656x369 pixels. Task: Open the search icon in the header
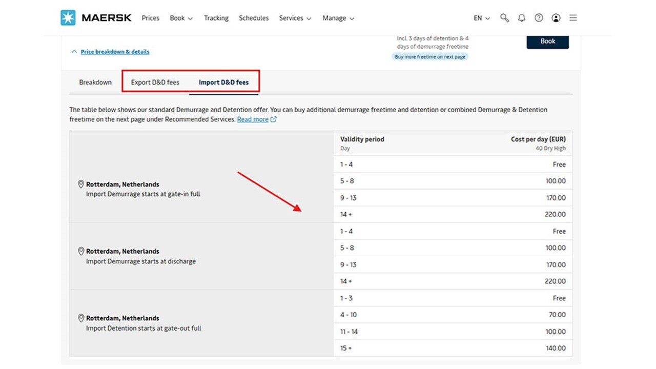click(504, 17)
